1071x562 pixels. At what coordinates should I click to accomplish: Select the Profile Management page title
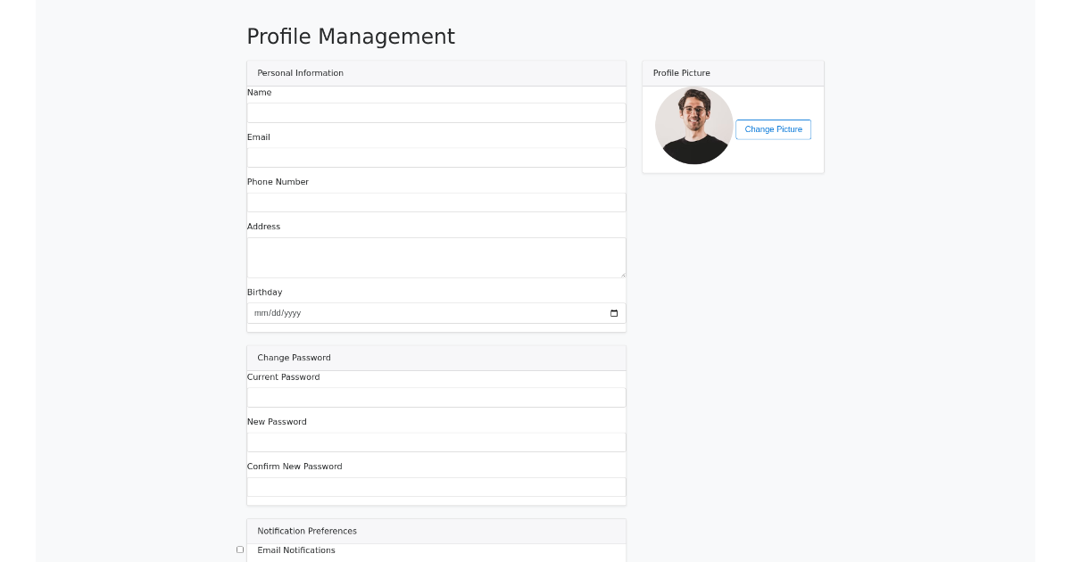[351, 37]
